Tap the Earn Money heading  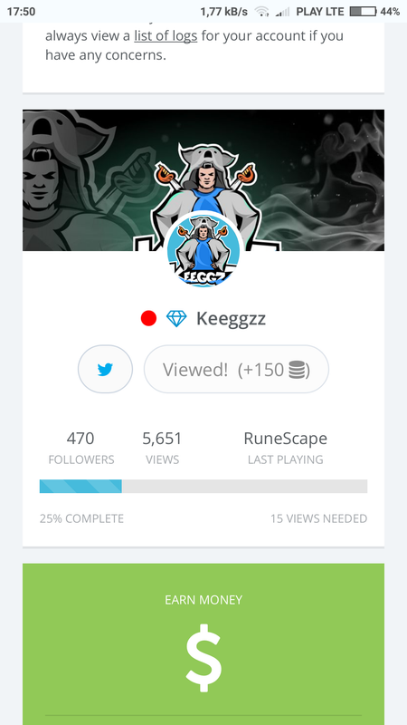pyautogui.click(x=203, y=600)
